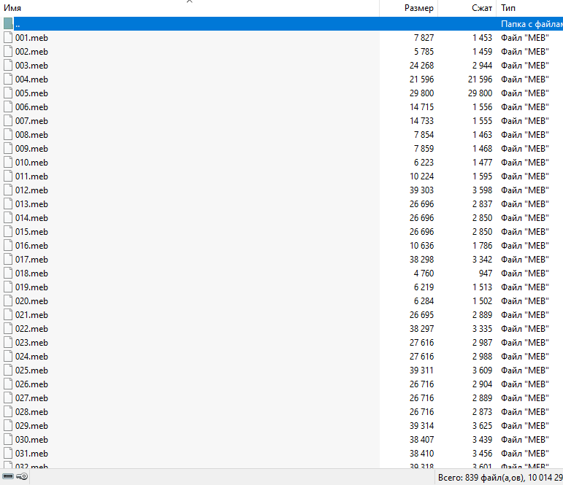Click the file icon of 015.meb
The height and width of the screenshot is (485, 563).
tap(8, 232)
